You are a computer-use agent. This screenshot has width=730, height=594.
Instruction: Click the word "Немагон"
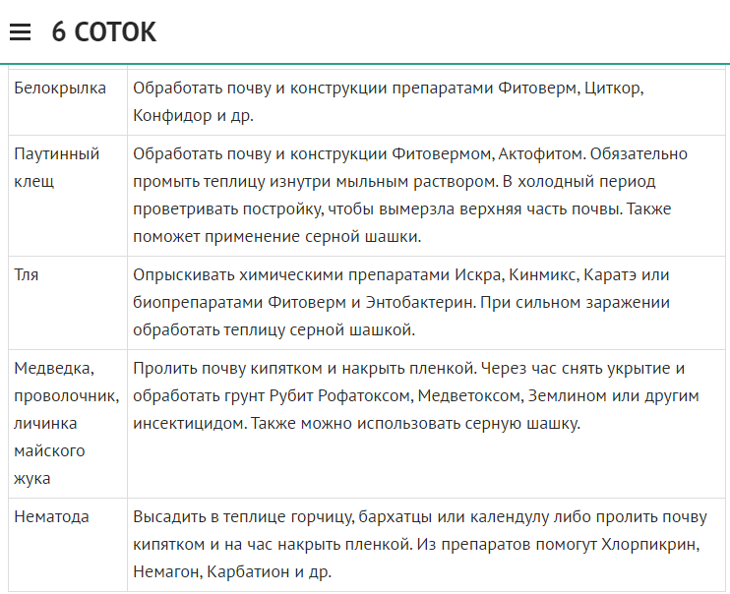[164, 571]
